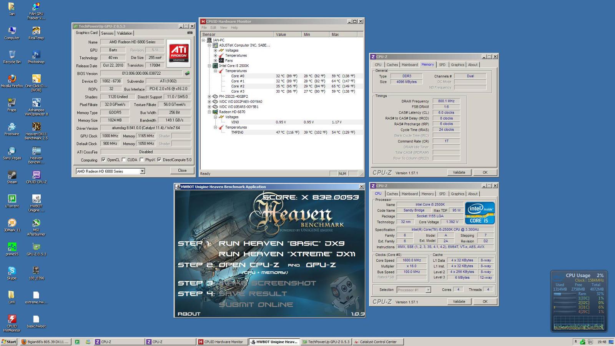Switch to Catalyst Control Center taskbar item
The height and width of the screenshot is (346, 615).
tap(378, 342)
